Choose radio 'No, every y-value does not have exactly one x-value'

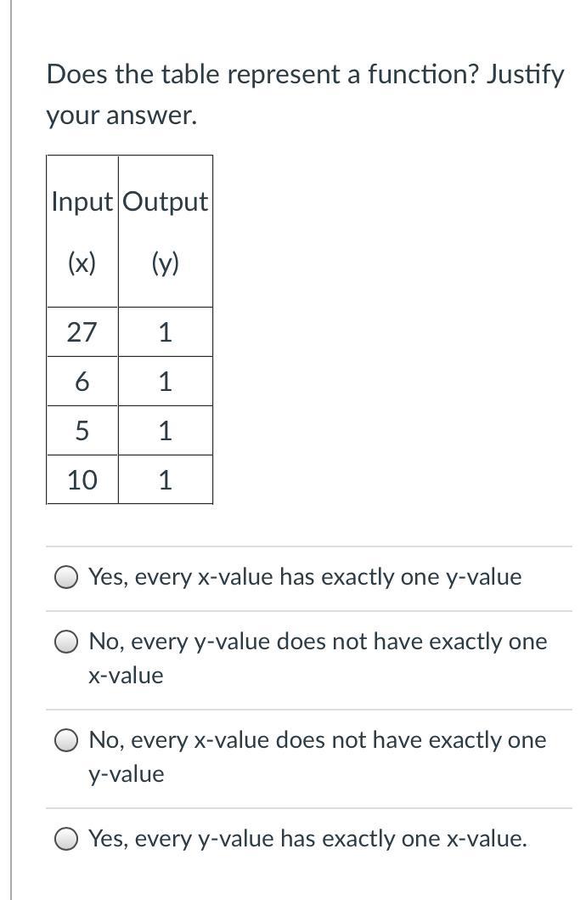coord(66,642)
